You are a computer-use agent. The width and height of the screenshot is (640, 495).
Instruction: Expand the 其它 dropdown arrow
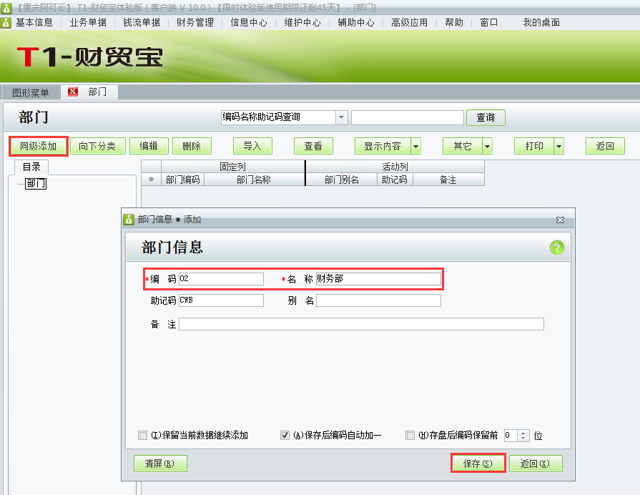coord(487,146)
